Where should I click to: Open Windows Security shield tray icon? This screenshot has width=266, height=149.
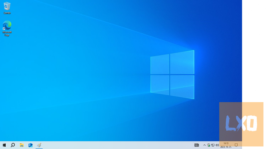(x=209, y=145)
